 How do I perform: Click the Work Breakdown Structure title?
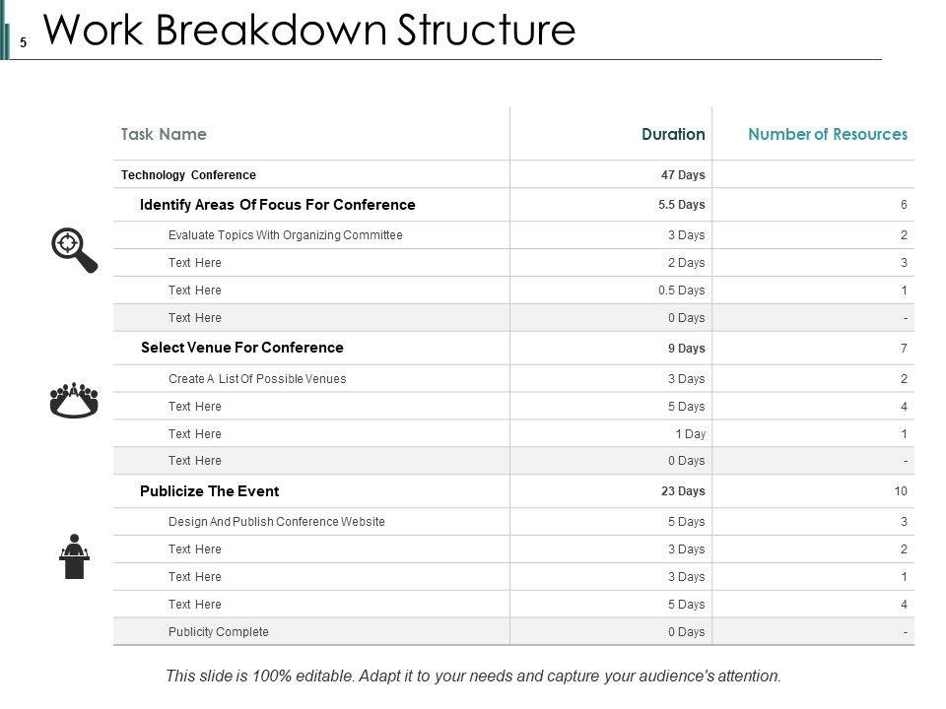point(309,31)
